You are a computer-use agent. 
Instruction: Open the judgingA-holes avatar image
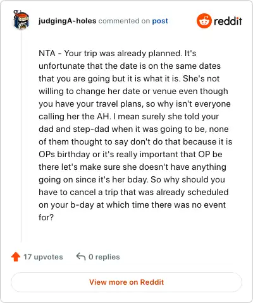[x=21, y=20]
